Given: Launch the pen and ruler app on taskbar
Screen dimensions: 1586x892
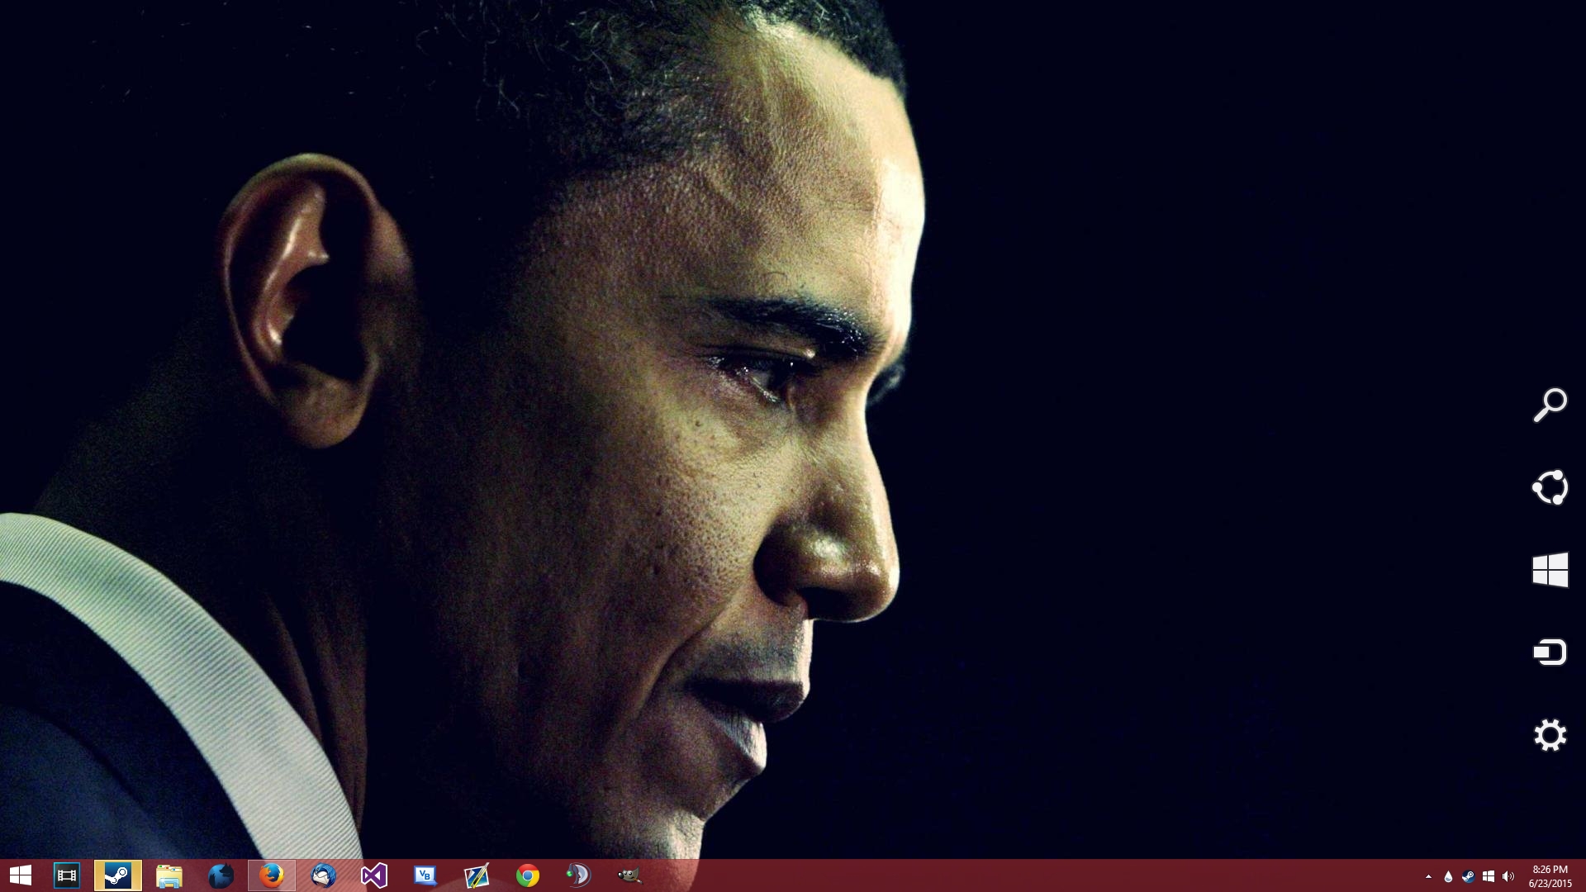Looking at the screenshot, I should 477,875.
